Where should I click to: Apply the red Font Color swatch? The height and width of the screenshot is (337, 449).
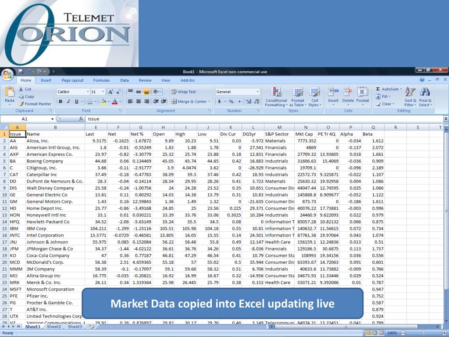coord(114,101)
